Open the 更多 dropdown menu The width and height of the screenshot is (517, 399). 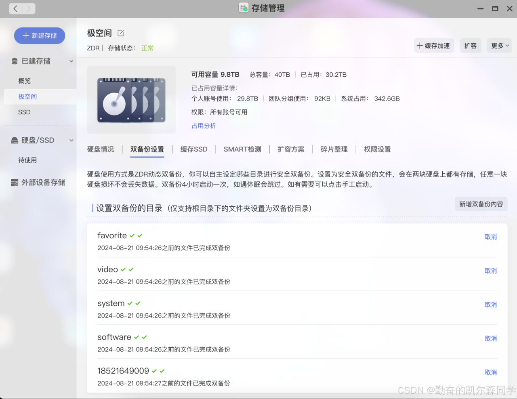point(499,46)
